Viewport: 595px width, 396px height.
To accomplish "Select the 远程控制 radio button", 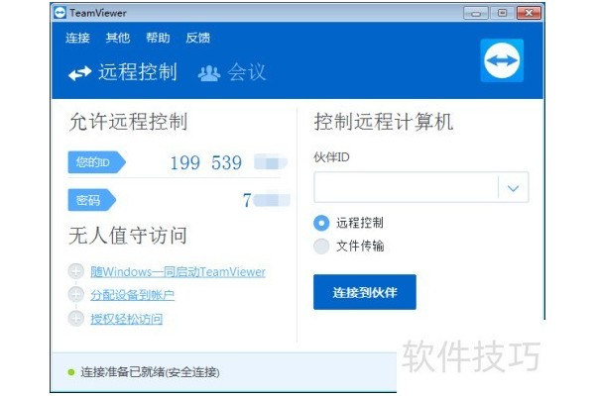I will tap(321, 223).
